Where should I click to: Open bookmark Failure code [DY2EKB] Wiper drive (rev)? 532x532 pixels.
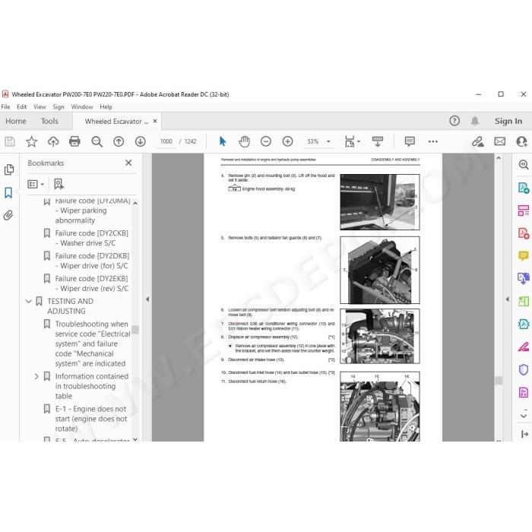92,283
